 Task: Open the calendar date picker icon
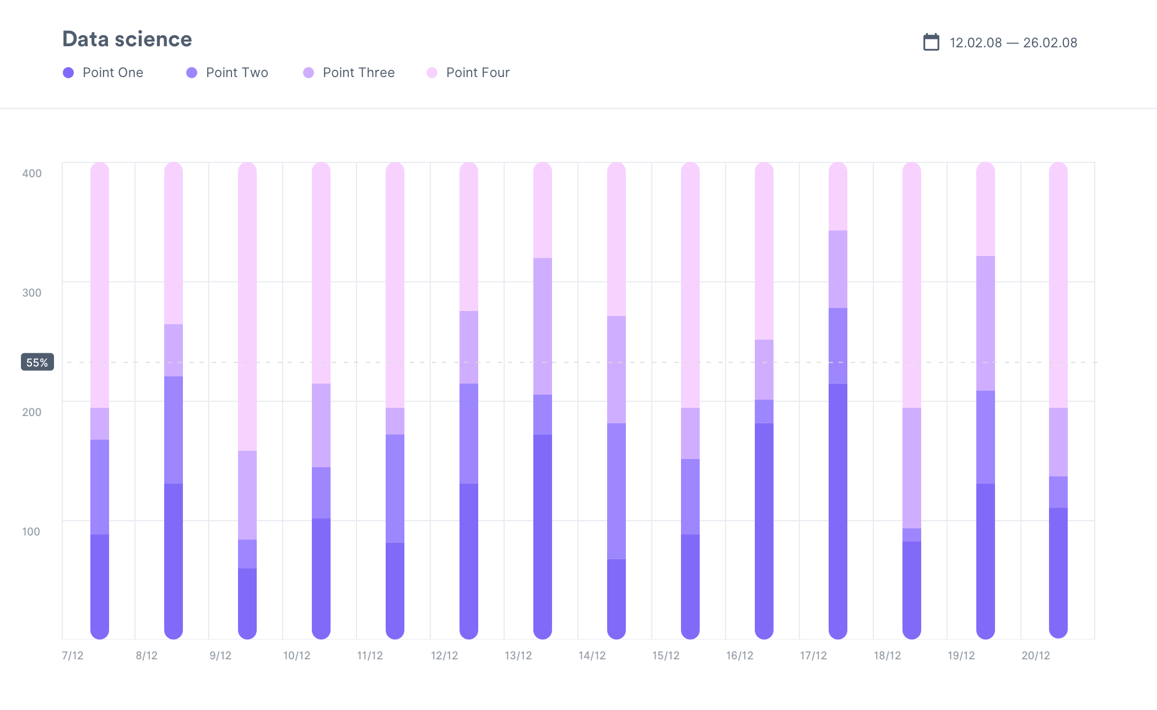coord(931,42)
